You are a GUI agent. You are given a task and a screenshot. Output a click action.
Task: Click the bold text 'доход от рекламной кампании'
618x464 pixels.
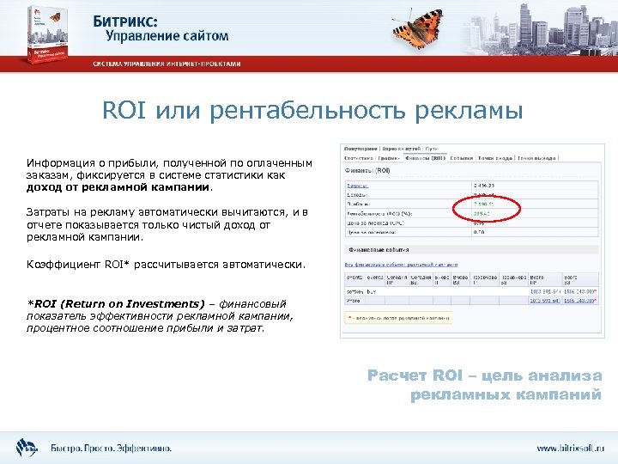pos(118,187)
